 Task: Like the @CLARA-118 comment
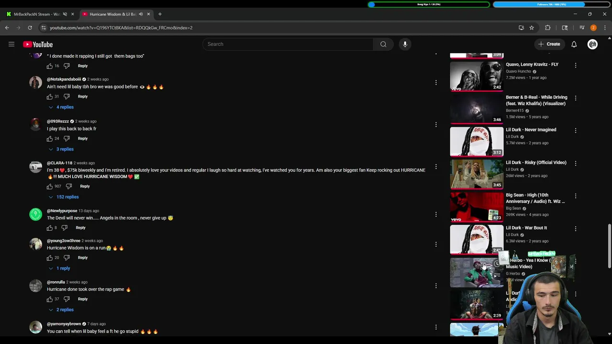click(50, 186)
